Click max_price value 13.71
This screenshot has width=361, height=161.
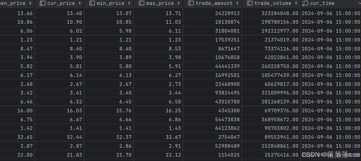tap(173, 13)
